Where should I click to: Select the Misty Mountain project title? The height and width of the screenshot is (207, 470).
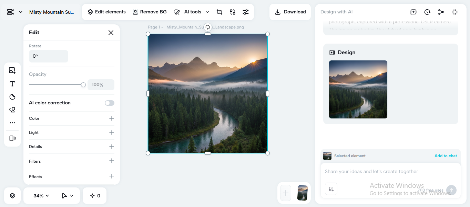(x=52, y=12)
